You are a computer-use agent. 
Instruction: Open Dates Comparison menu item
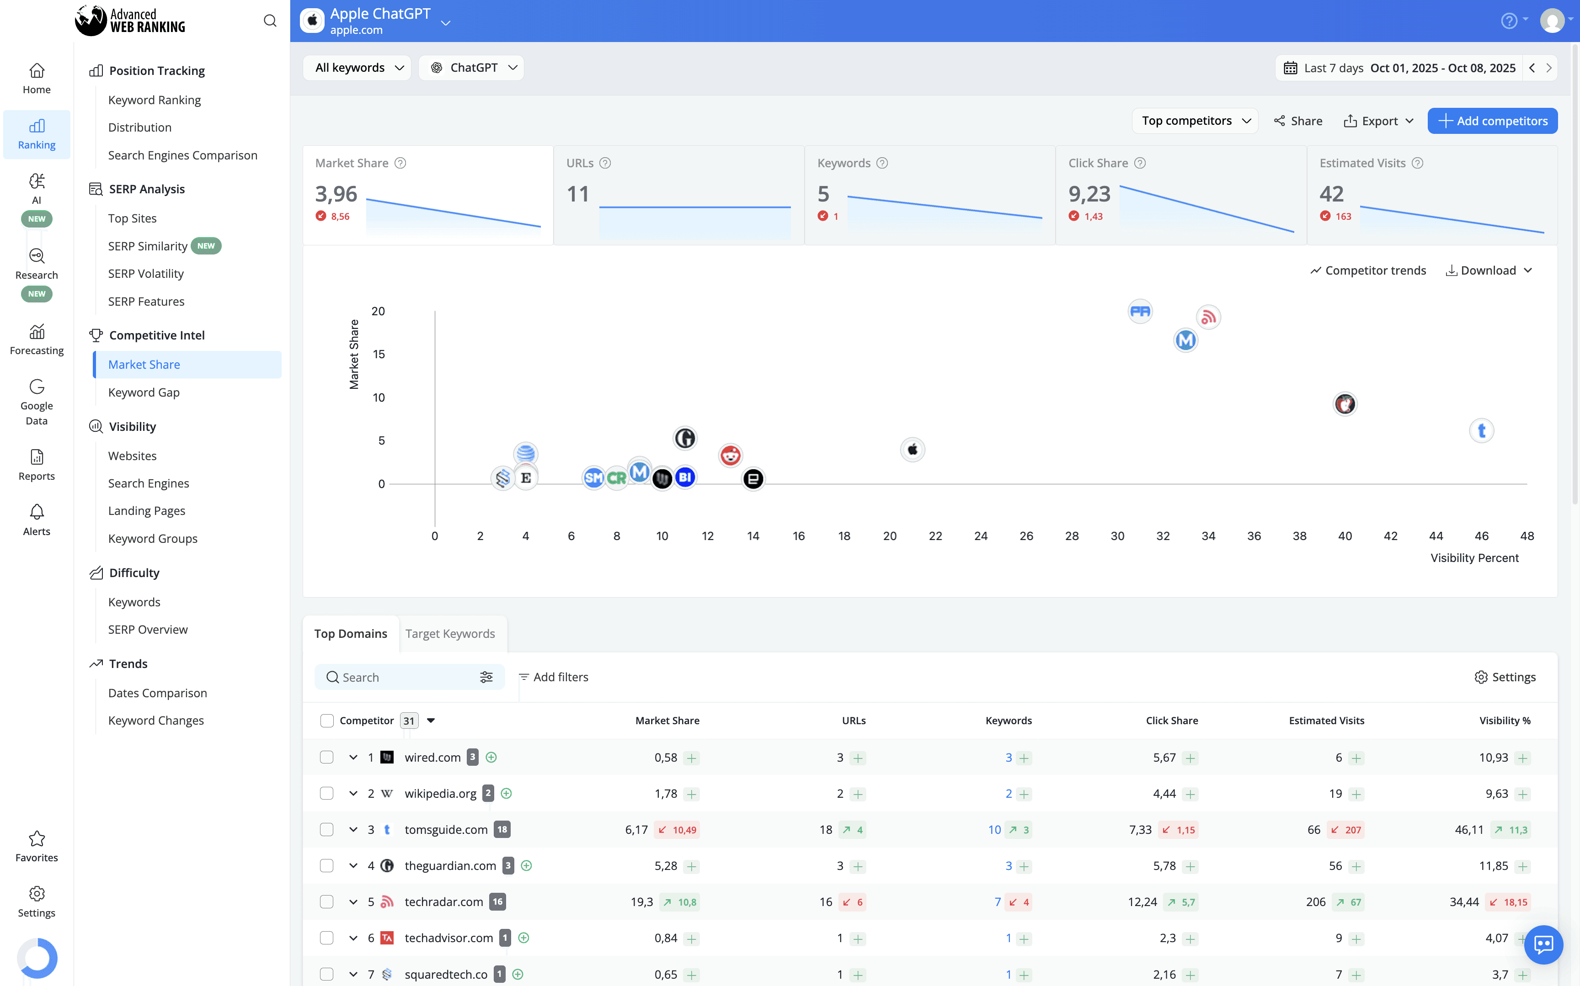pos(157,693)
